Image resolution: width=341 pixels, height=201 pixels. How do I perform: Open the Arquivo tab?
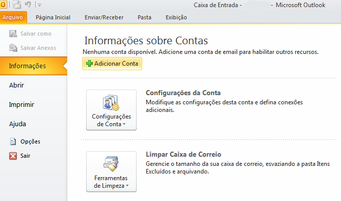pyautogui.click(x=13, y=17)
